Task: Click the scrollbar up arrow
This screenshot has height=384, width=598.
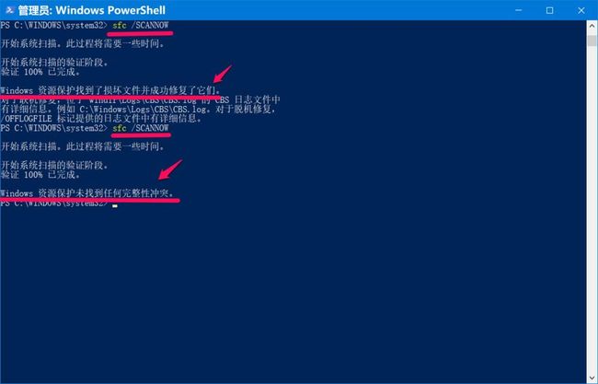Action: [592, 27]
